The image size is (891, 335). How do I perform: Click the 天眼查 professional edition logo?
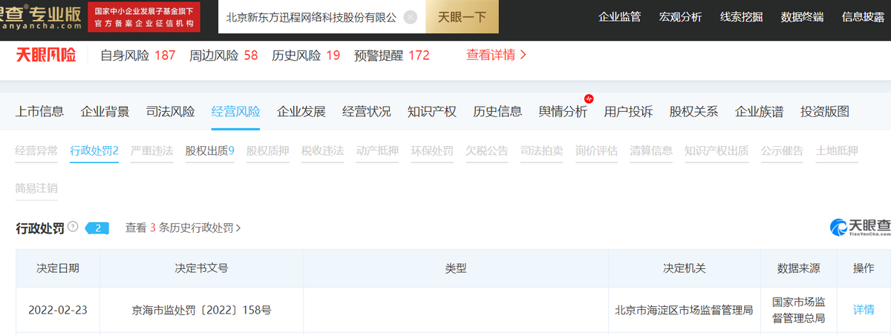[x=40, y=16]
